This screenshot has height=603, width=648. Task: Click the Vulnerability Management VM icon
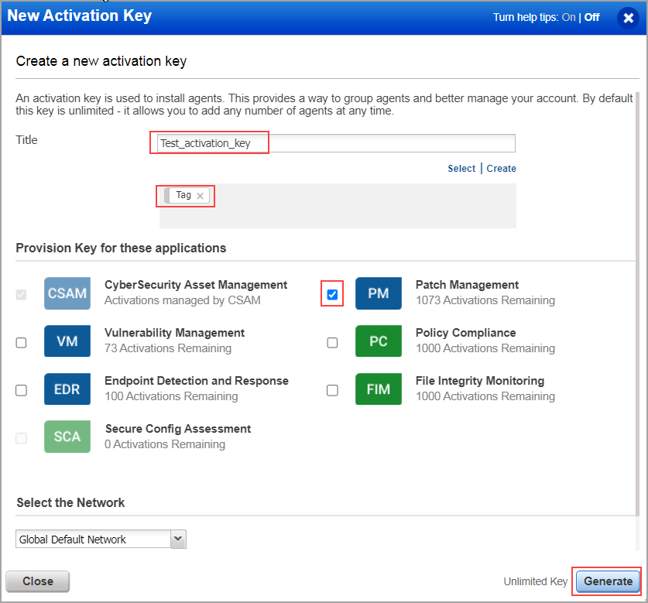pos(67,341)
